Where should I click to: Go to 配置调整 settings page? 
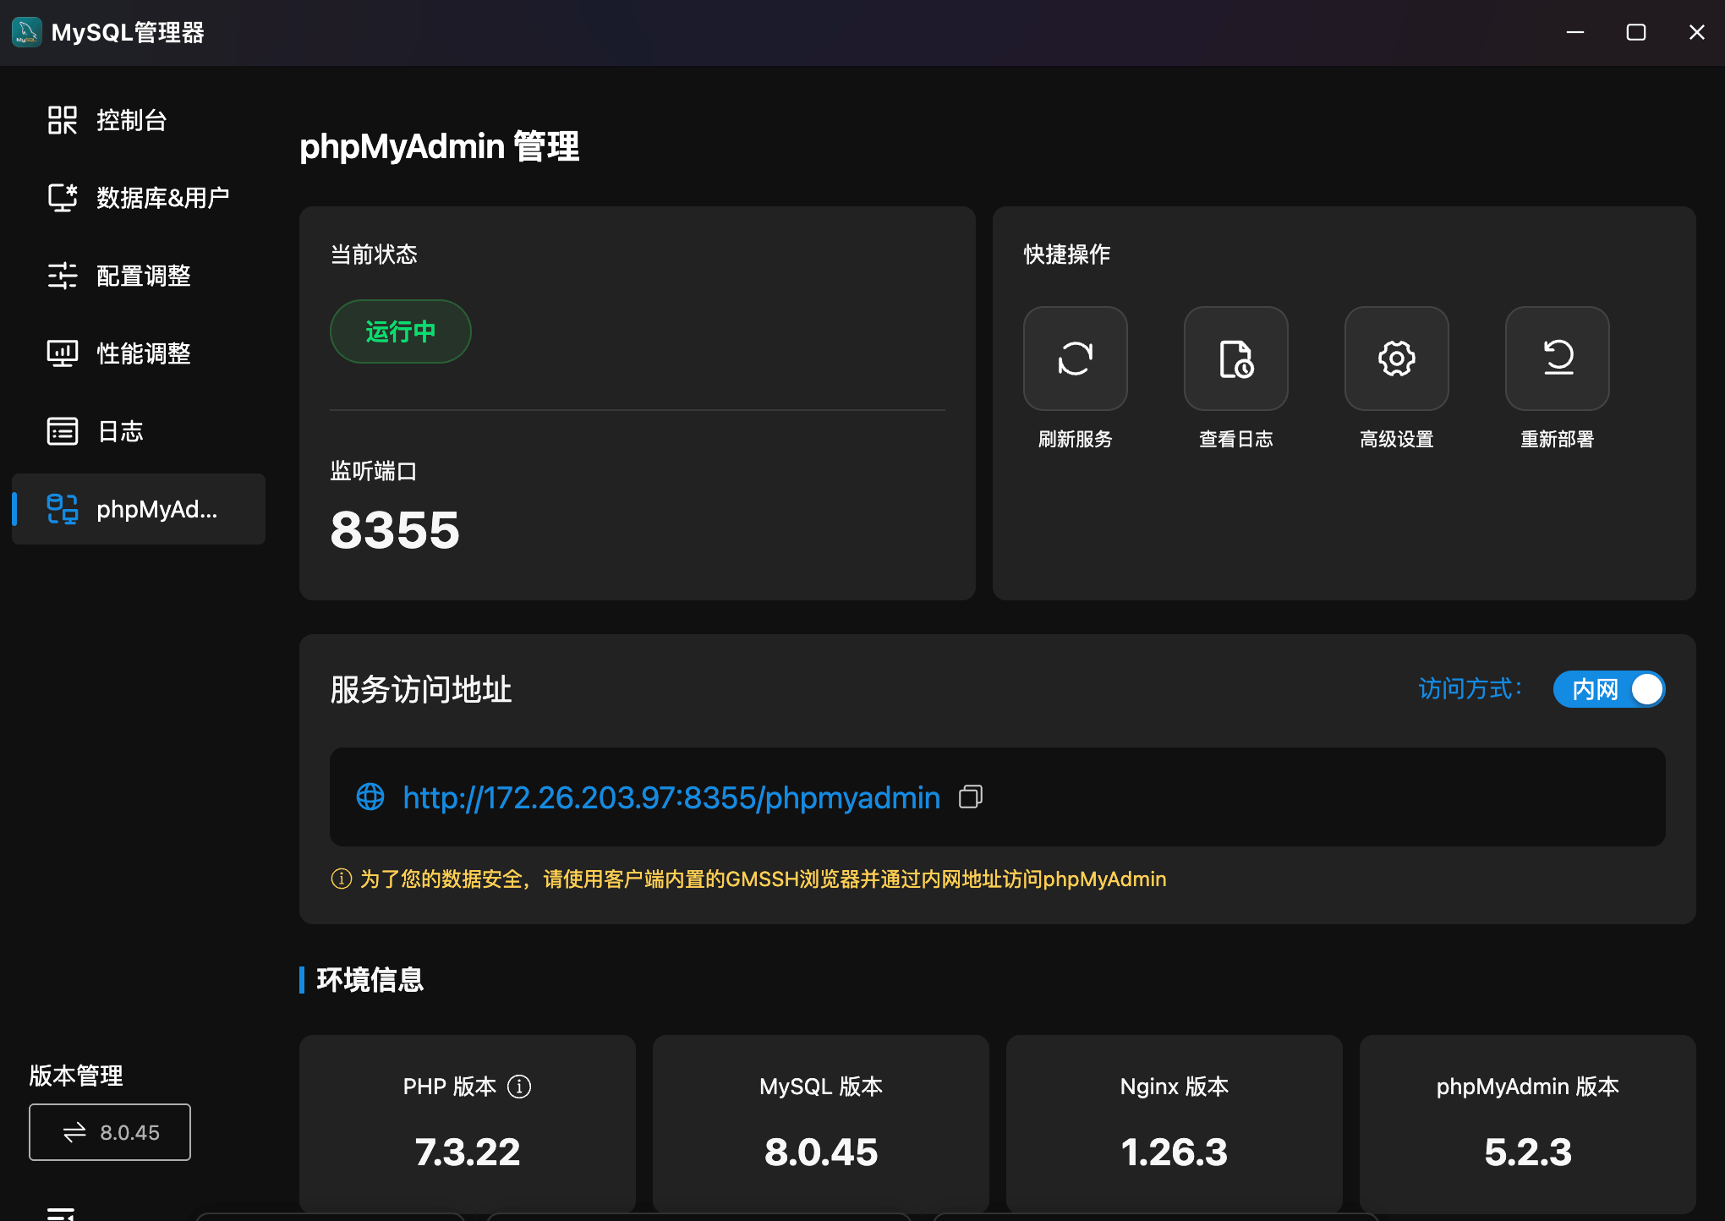[139, 276]
